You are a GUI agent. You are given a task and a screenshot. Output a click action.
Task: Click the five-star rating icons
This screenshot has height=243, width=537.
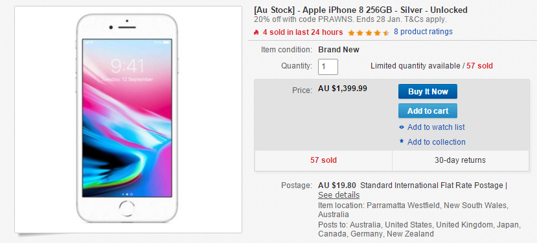[369, 33]
